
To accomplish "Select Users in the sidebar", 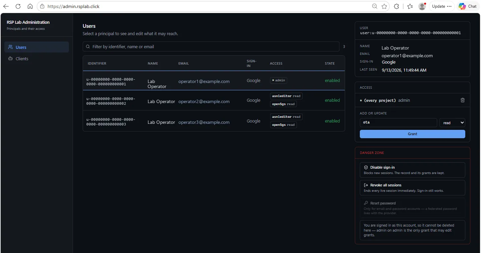I will [36, 47].
